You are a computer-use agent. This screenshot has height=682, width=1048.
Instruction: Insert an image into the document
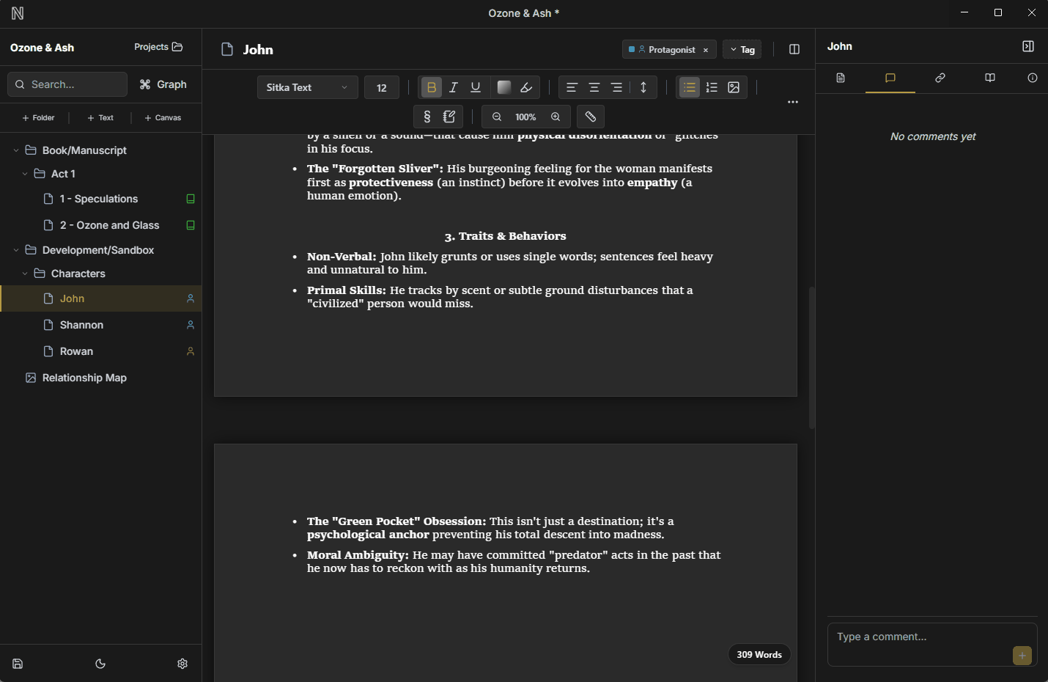click(734, 87)
